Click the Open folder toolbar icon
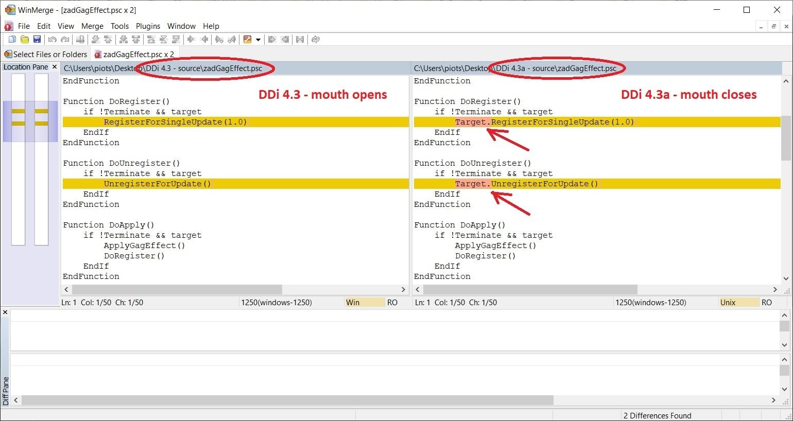Screen dimensions: 793x421 (24, 40)
